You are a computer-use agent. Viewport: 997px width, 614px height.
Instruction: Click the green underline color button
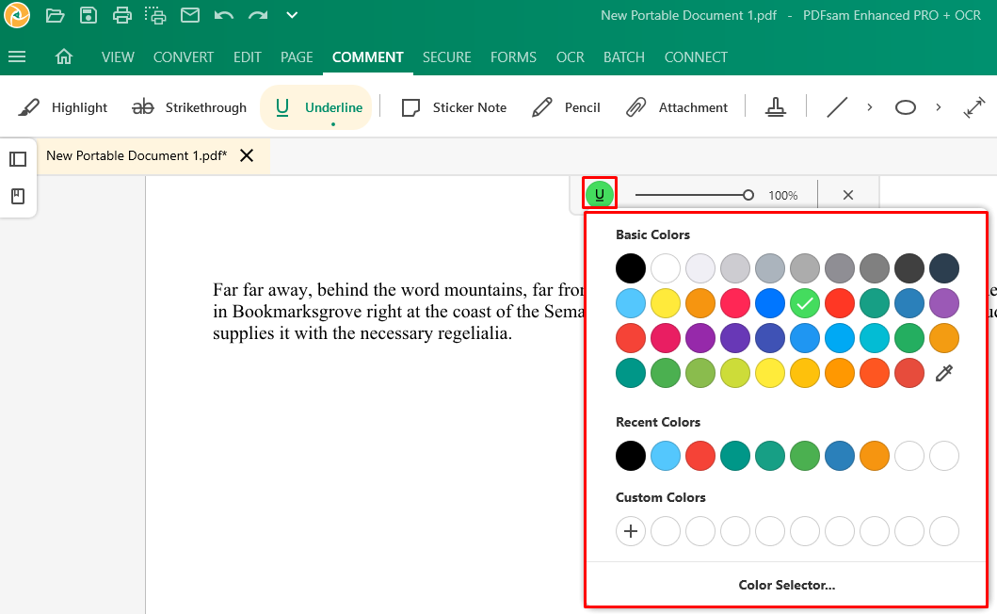(600, 194)
